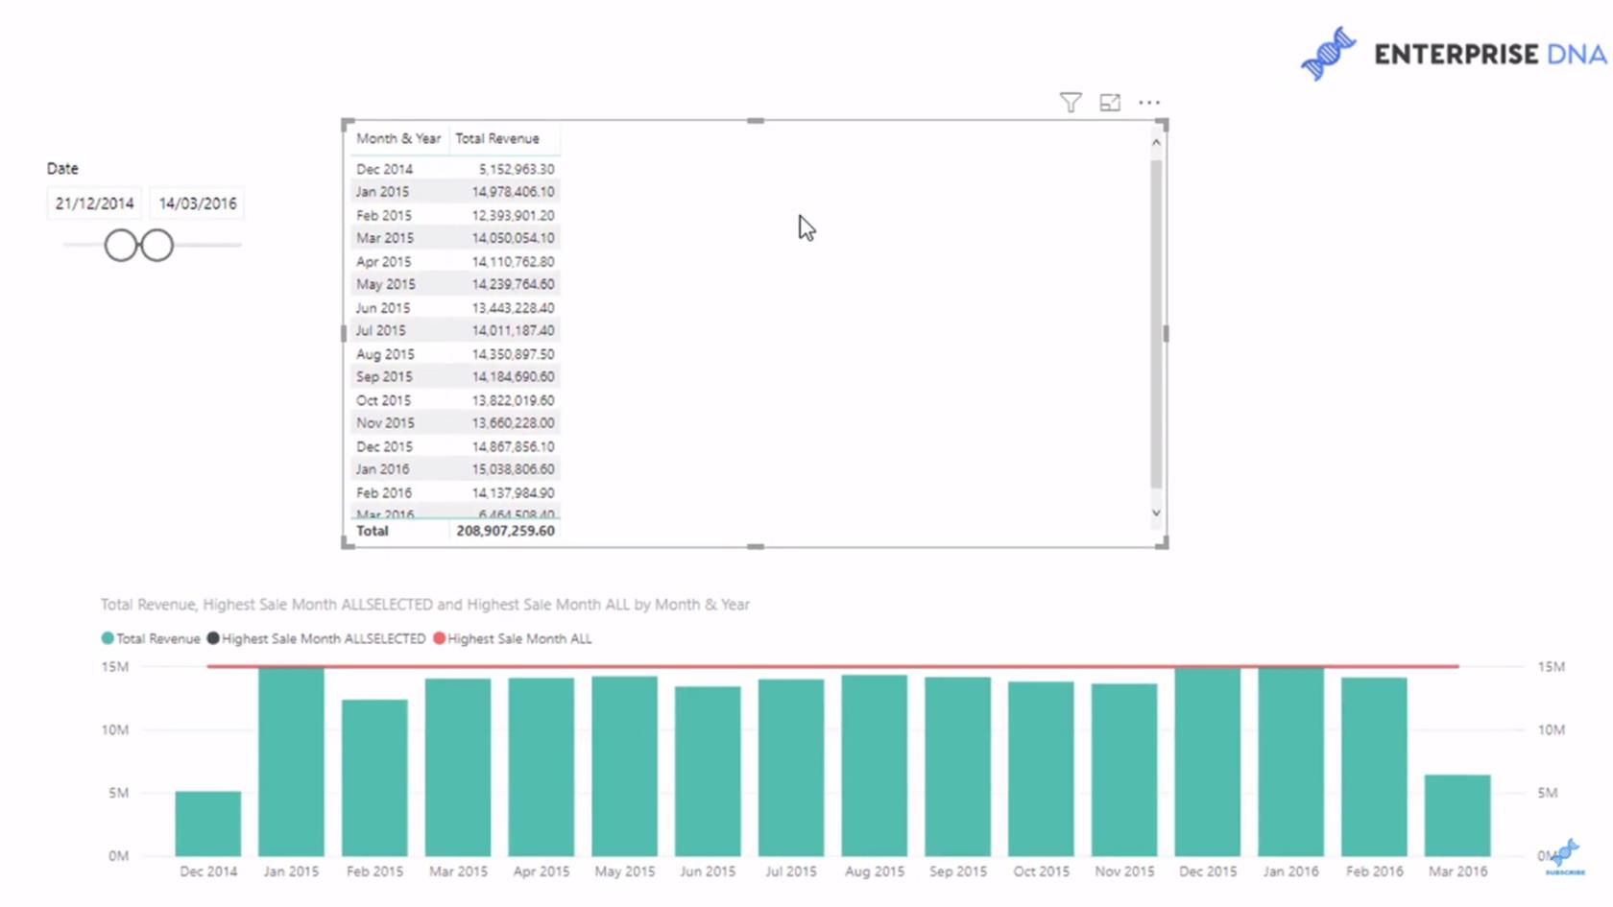The image size is (1613, 907).
Task: Open the table visual's filter icon
Action: point(1071,102)
